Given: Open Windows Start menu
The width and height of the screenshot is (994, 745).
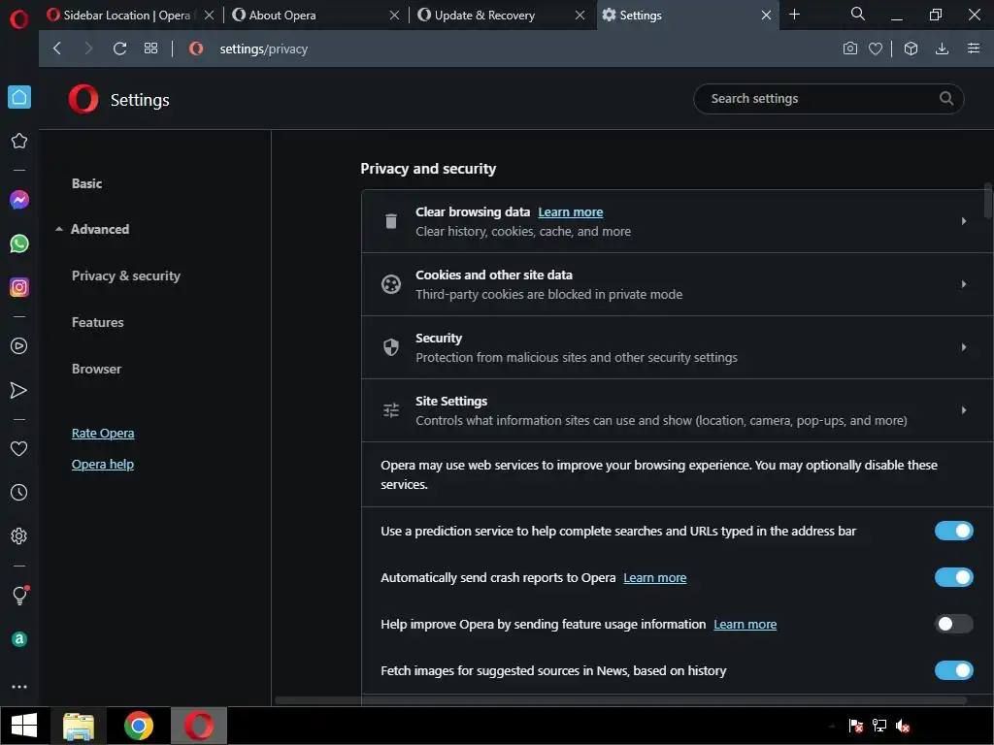Looking at the screenshot, I should 24,726.
